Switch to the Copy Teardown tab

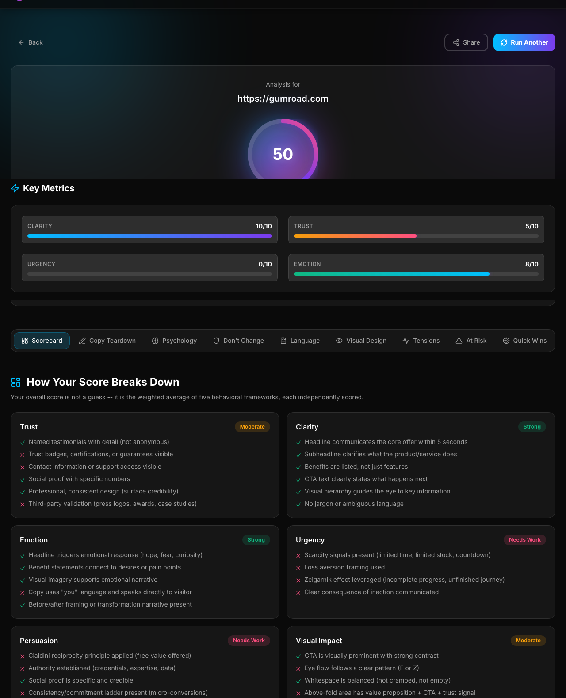click(107, 341)
